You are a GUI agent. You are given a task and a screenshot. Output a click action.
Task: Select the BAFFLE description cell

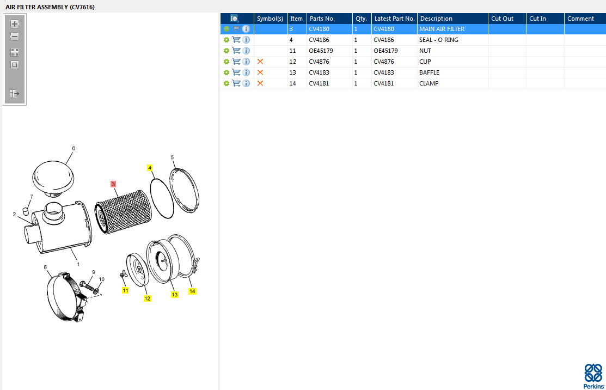click(452, 72)
